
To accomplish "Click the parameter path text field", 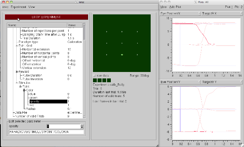I will click(x=46, y=132).
